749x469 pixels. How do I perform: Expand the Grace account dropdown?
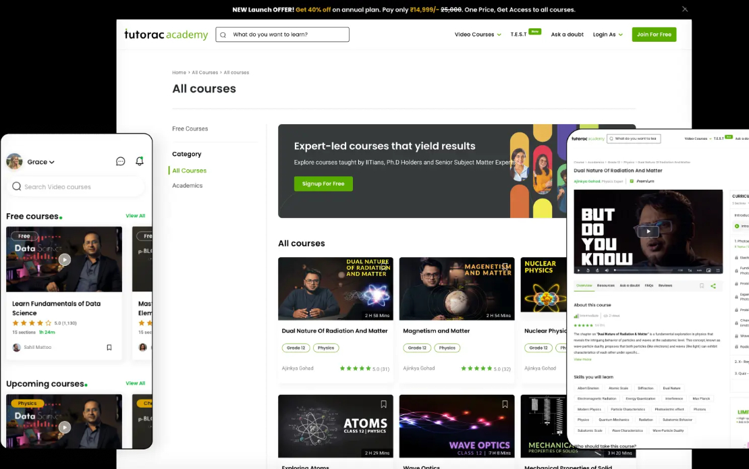click(41, 162)
